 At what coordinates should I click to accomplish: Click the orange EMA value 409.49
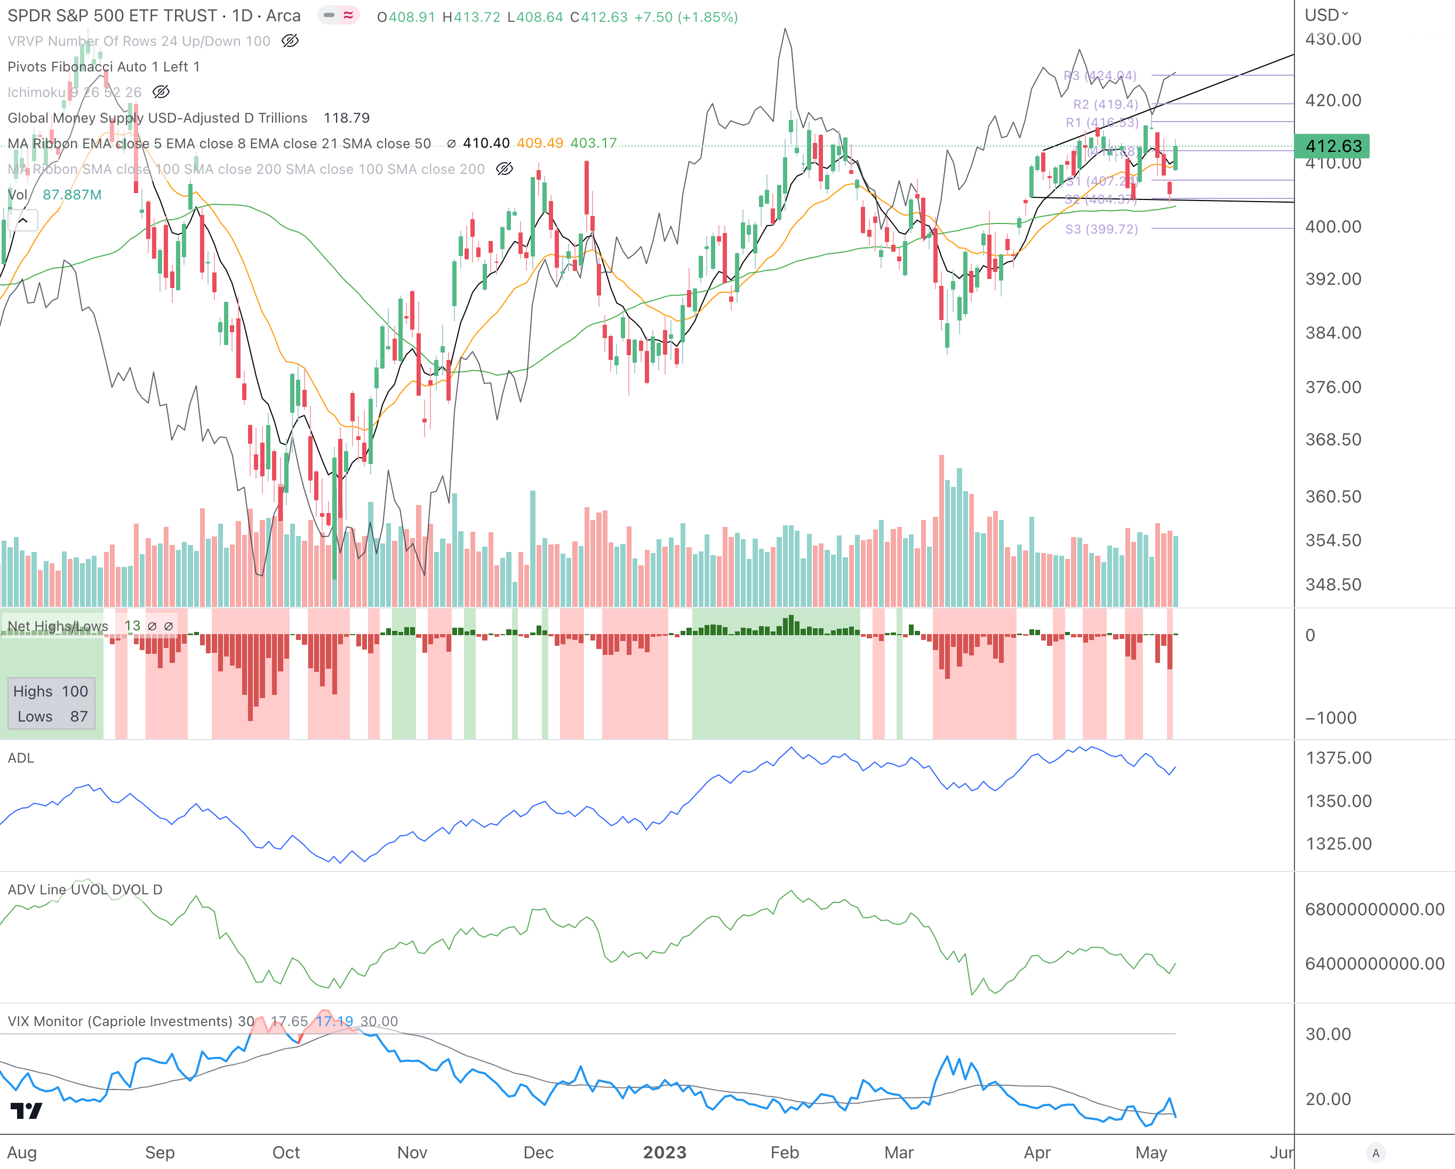click(x=540, y=143)
